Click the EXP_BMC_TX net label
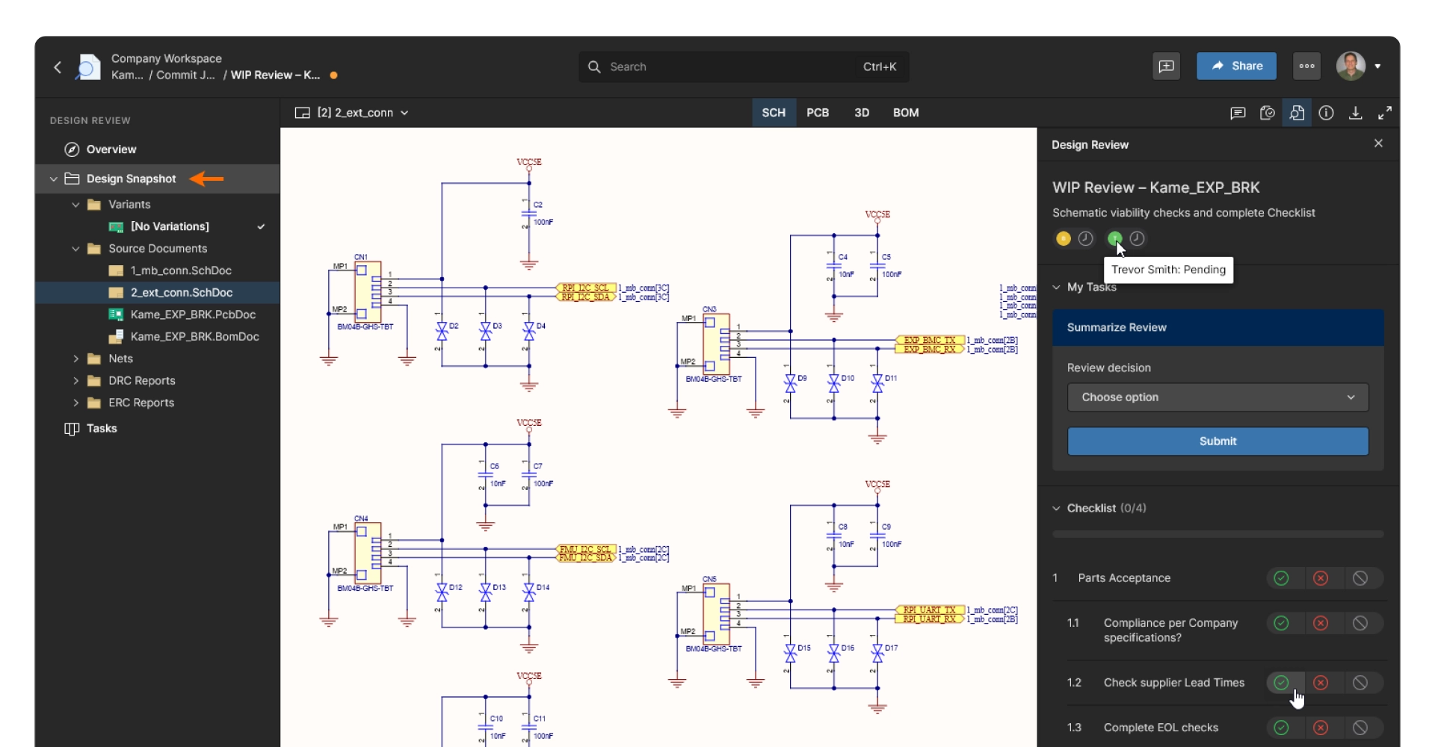This screenshot has width=1435, height=747. click(930, 340)
